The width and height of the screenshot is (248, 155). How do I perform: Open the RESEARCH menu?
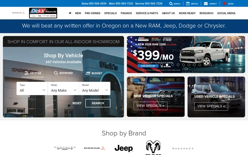206,13
